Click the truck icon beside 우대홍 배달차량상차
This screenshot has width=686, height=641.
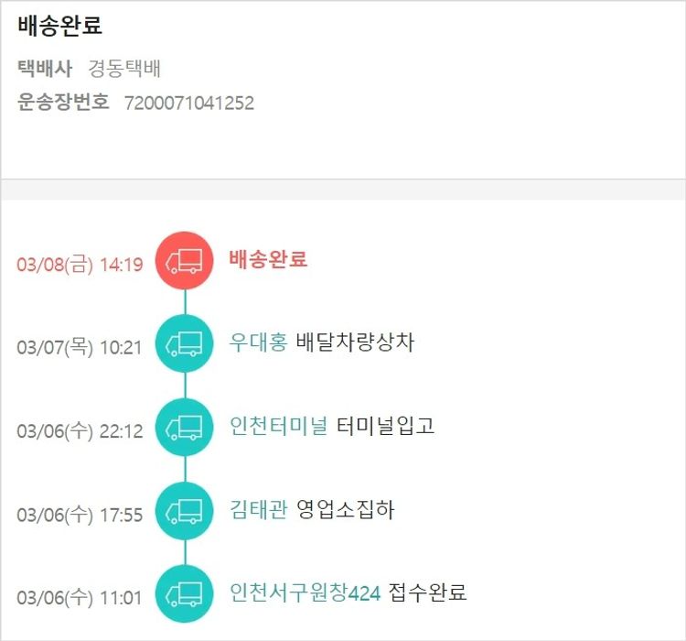coord(186,344)
